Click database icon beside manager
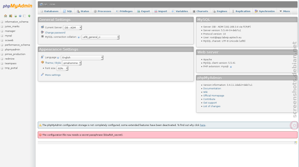 pyautogui.click(x=2, y=31)
